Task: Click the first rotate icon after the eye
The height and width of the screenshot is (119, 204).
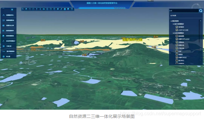Action: tap(47, 9)
